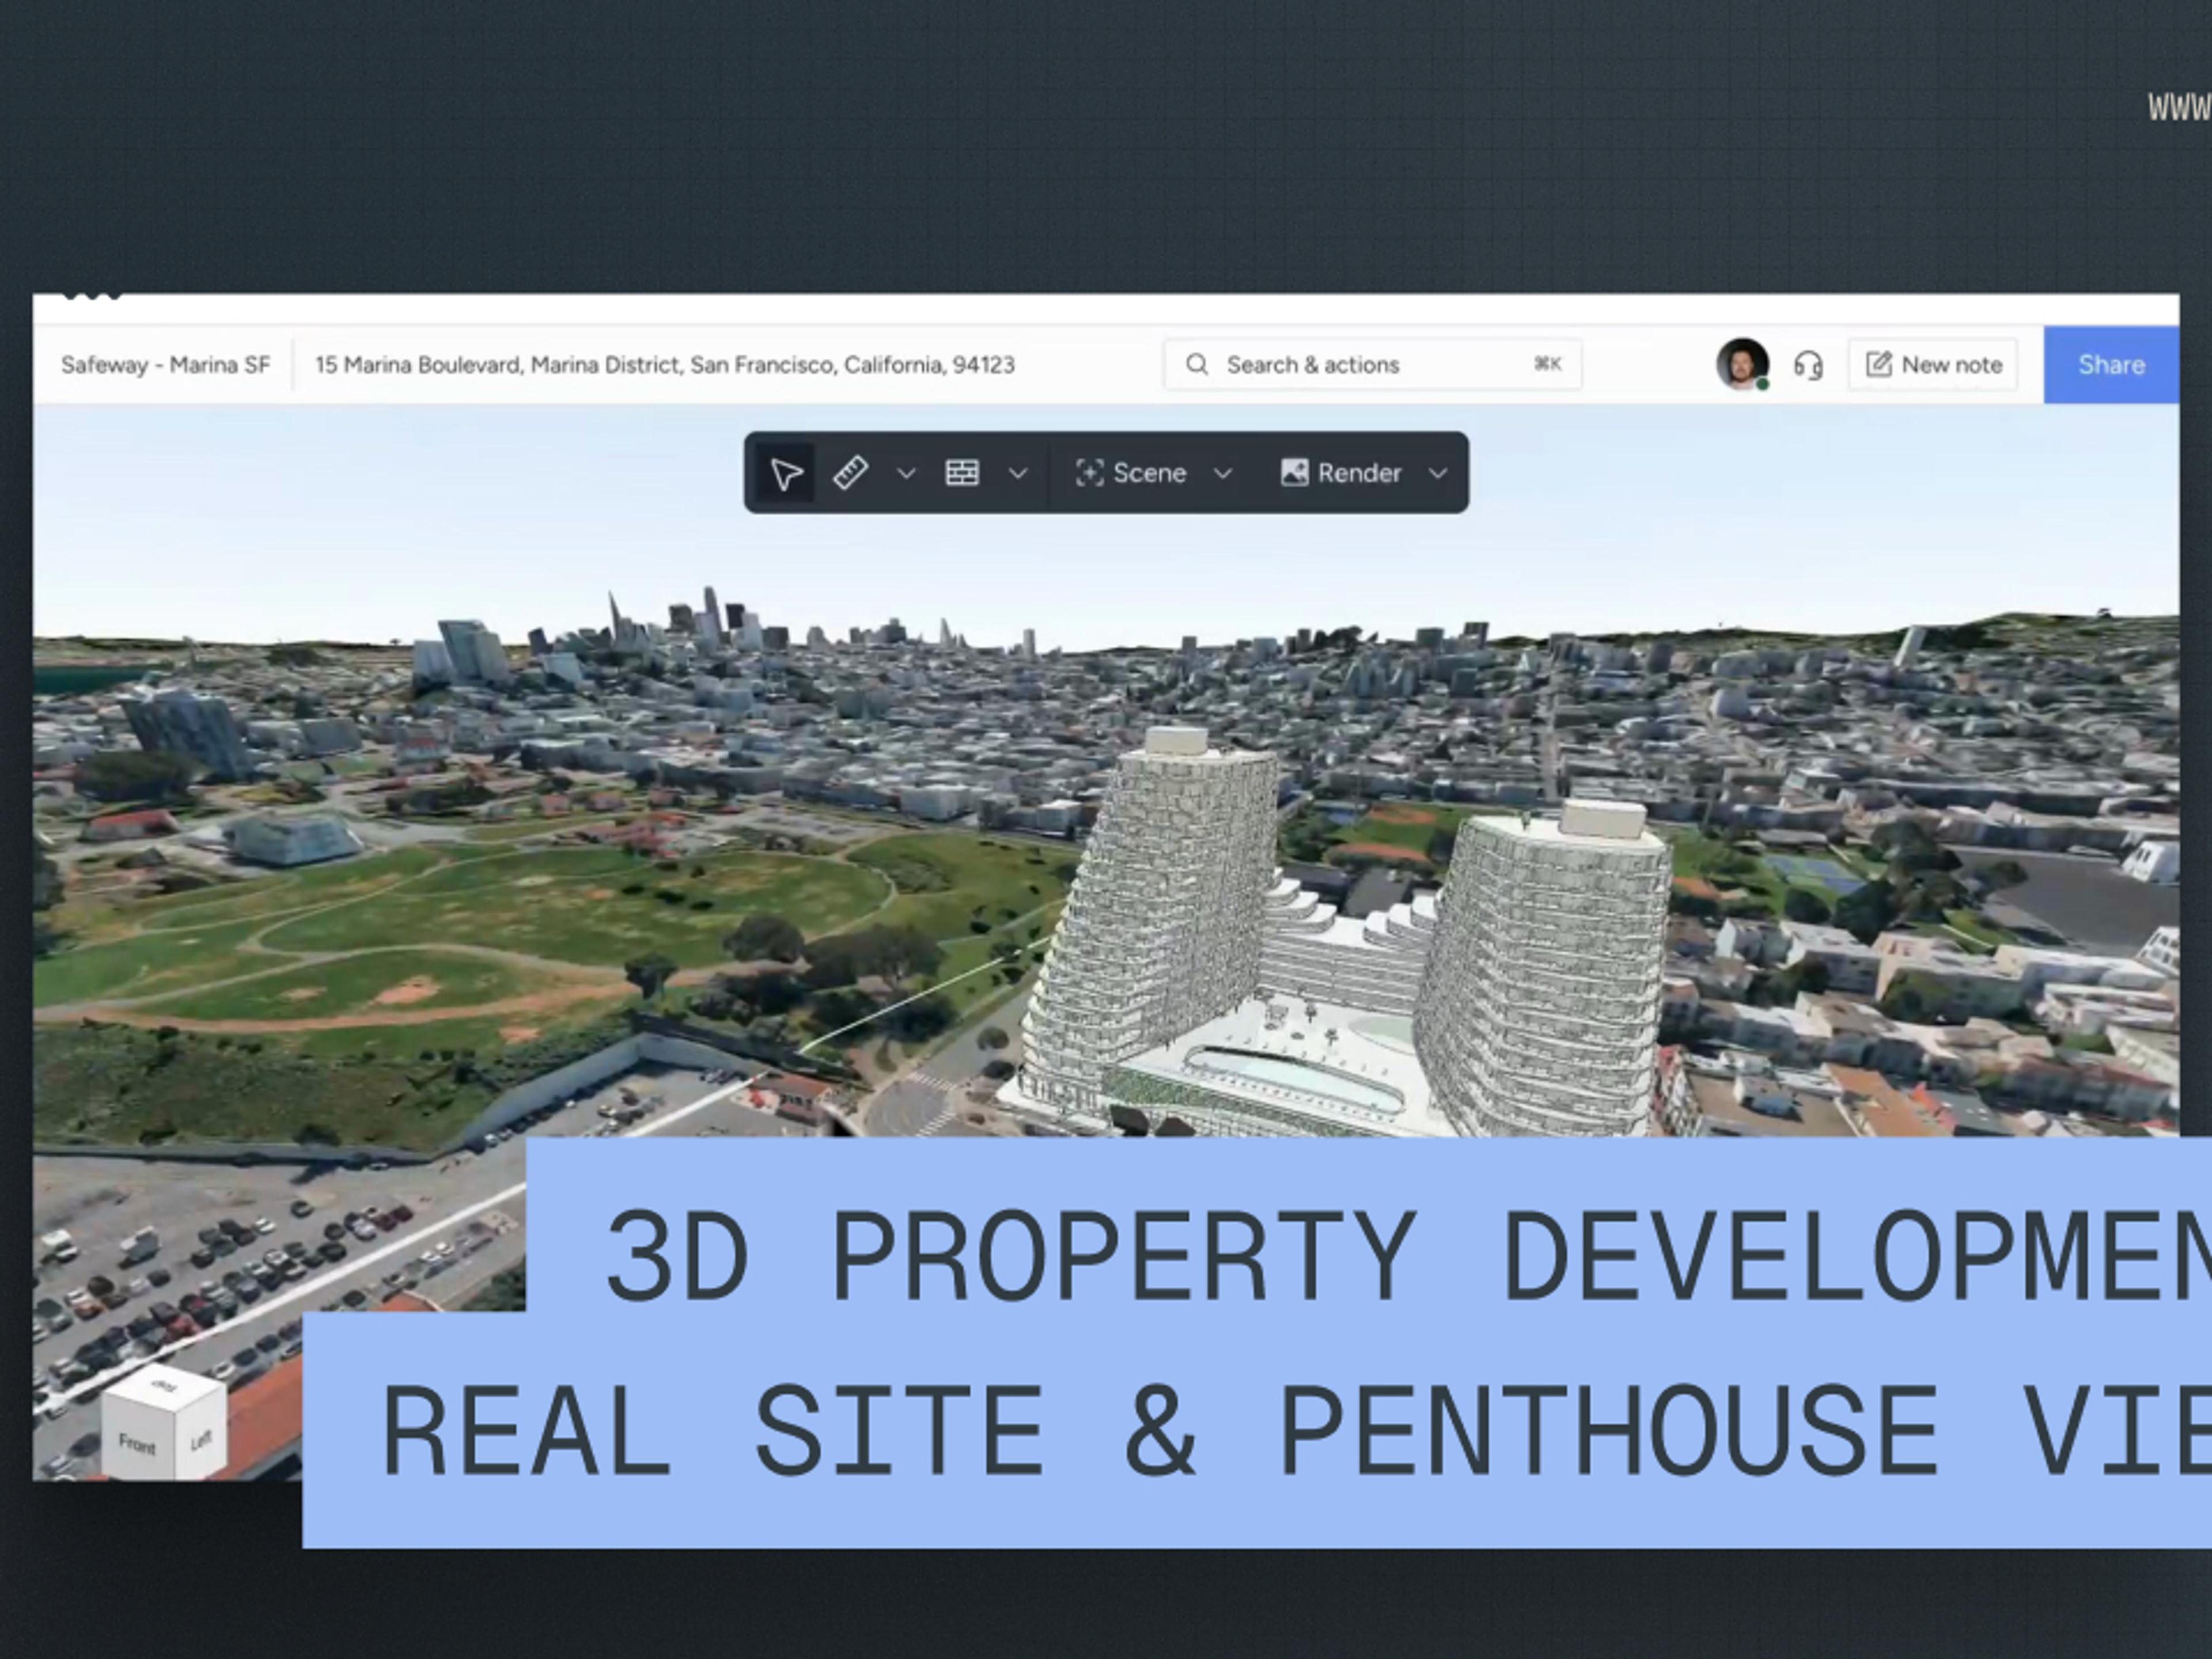Image resolution: width=2212 pixels, height=1659 pixels.
Task: Click the Front face of view cube
Action: click(x=138, y=1443)
